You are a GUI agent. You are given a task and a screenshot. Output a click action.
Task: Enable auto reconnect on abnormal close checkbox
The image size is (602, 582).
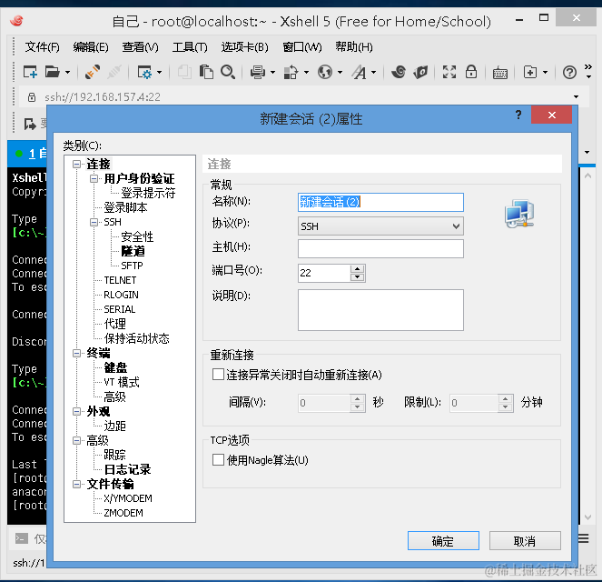click(218, 375)
